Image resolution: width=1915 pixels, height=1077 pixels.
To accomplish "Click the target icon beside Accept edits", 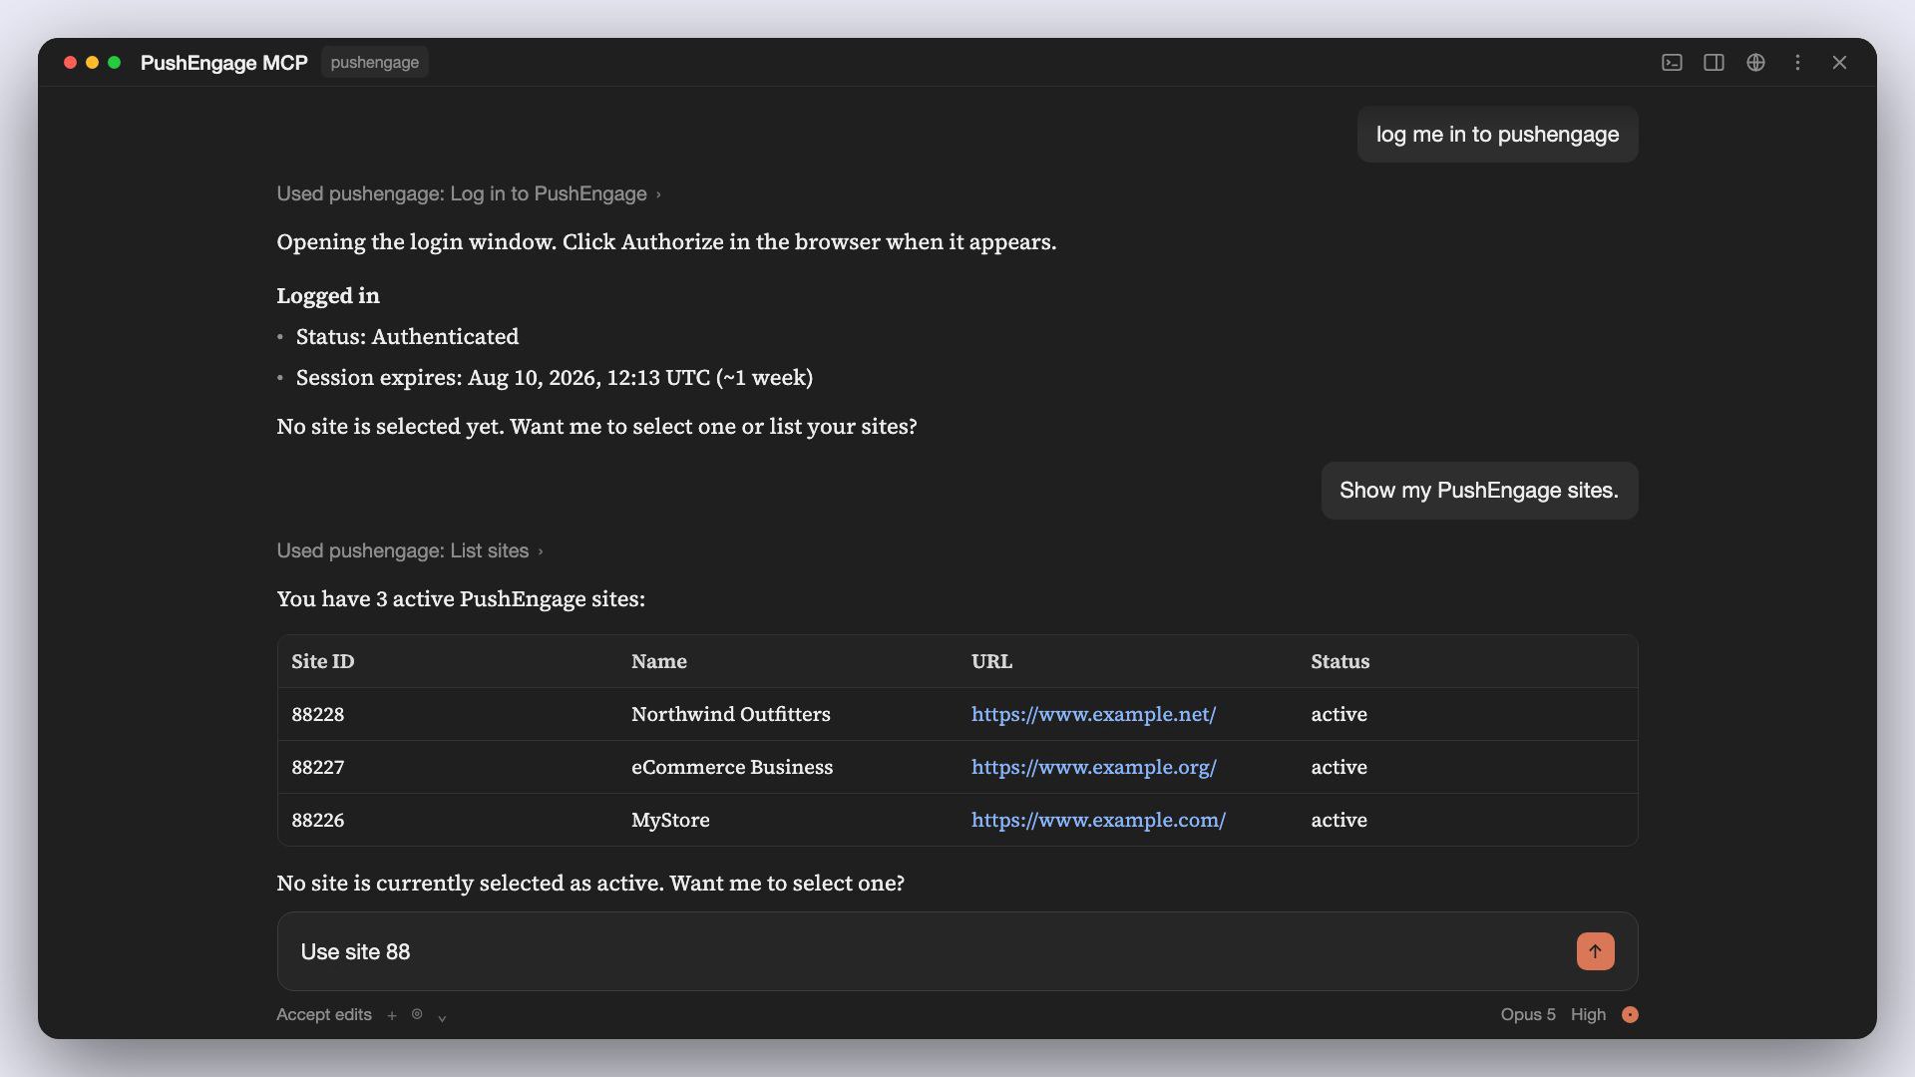I will pos(417,1014).
